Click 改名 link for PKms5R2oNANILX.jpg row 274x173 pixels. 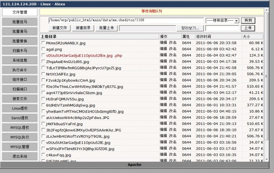[x=173, y=43]
